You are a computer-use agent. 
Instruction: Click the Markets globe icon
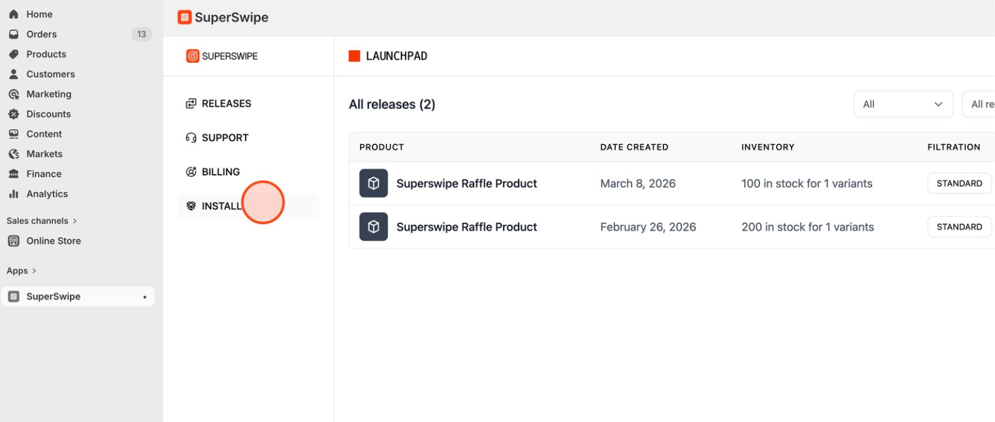tap(13, 154)
